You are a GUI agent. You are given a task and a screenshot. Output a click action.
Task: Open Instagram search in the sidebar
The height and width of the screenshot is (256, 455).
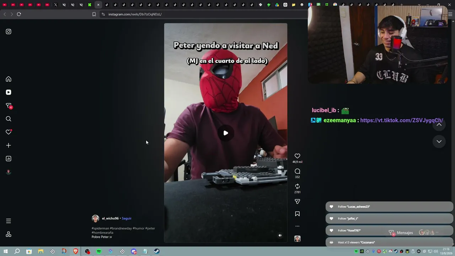9,119
